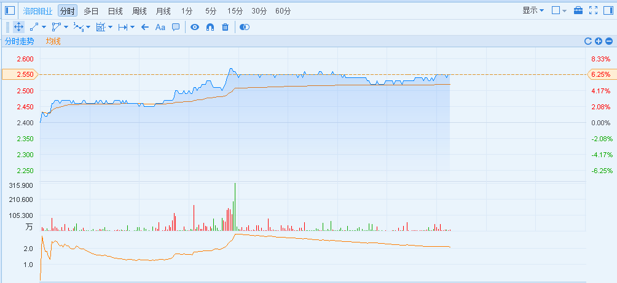Delete drawings with the trash icon
Image resolution: width=617 pixels, height=283 pixels.
[x=225, y=27]
